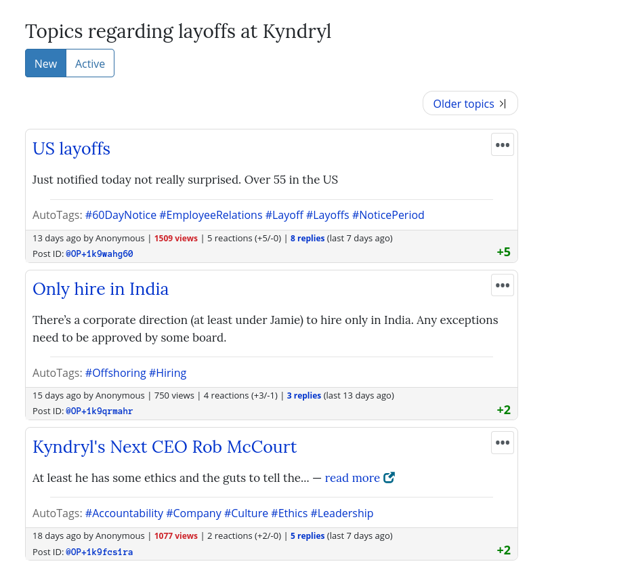Go to Older topics page
636x568 pixels.
click(x=469, y=104)
